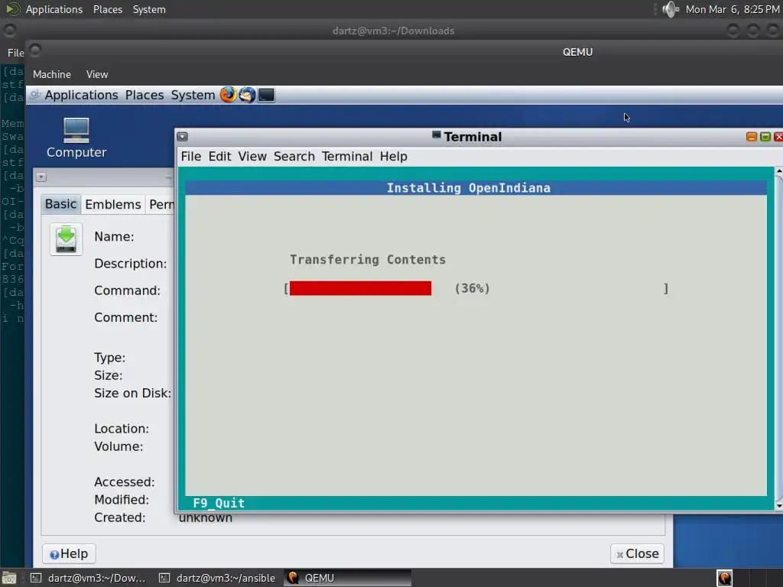783x587 pixels.
Task: Open host System menu
Action: (x=149, y=9)
